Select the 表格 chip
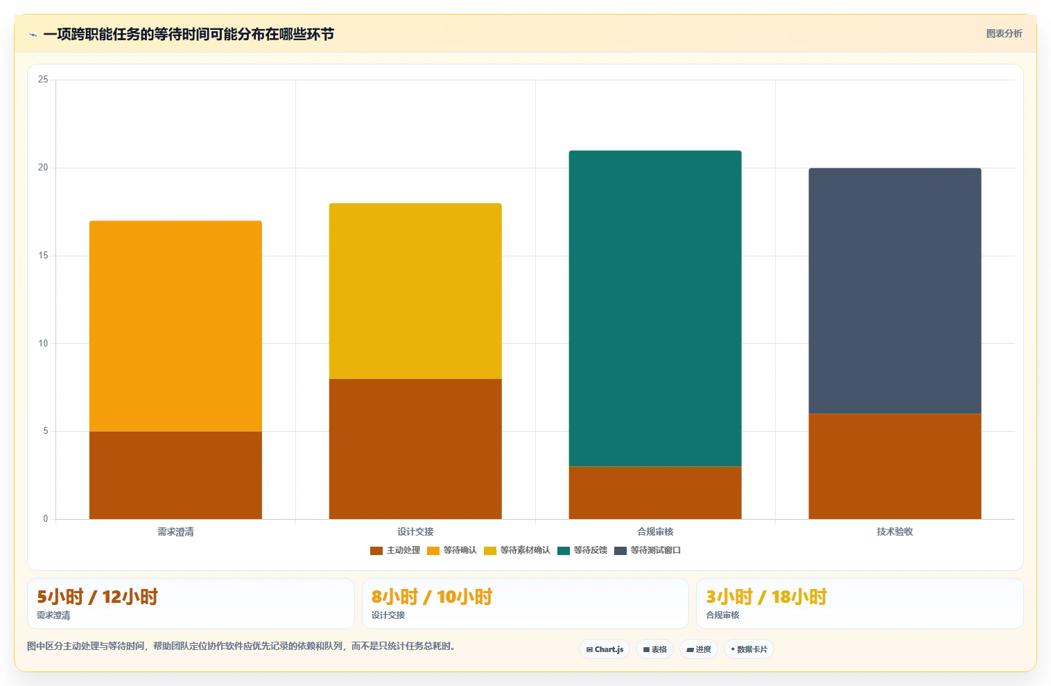The height and width of the screenshot is (686, 1051). (x=654, y=649)
